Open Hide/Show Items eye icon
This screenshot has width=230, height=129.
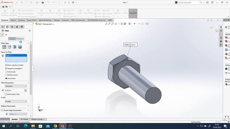pos(134,24)
